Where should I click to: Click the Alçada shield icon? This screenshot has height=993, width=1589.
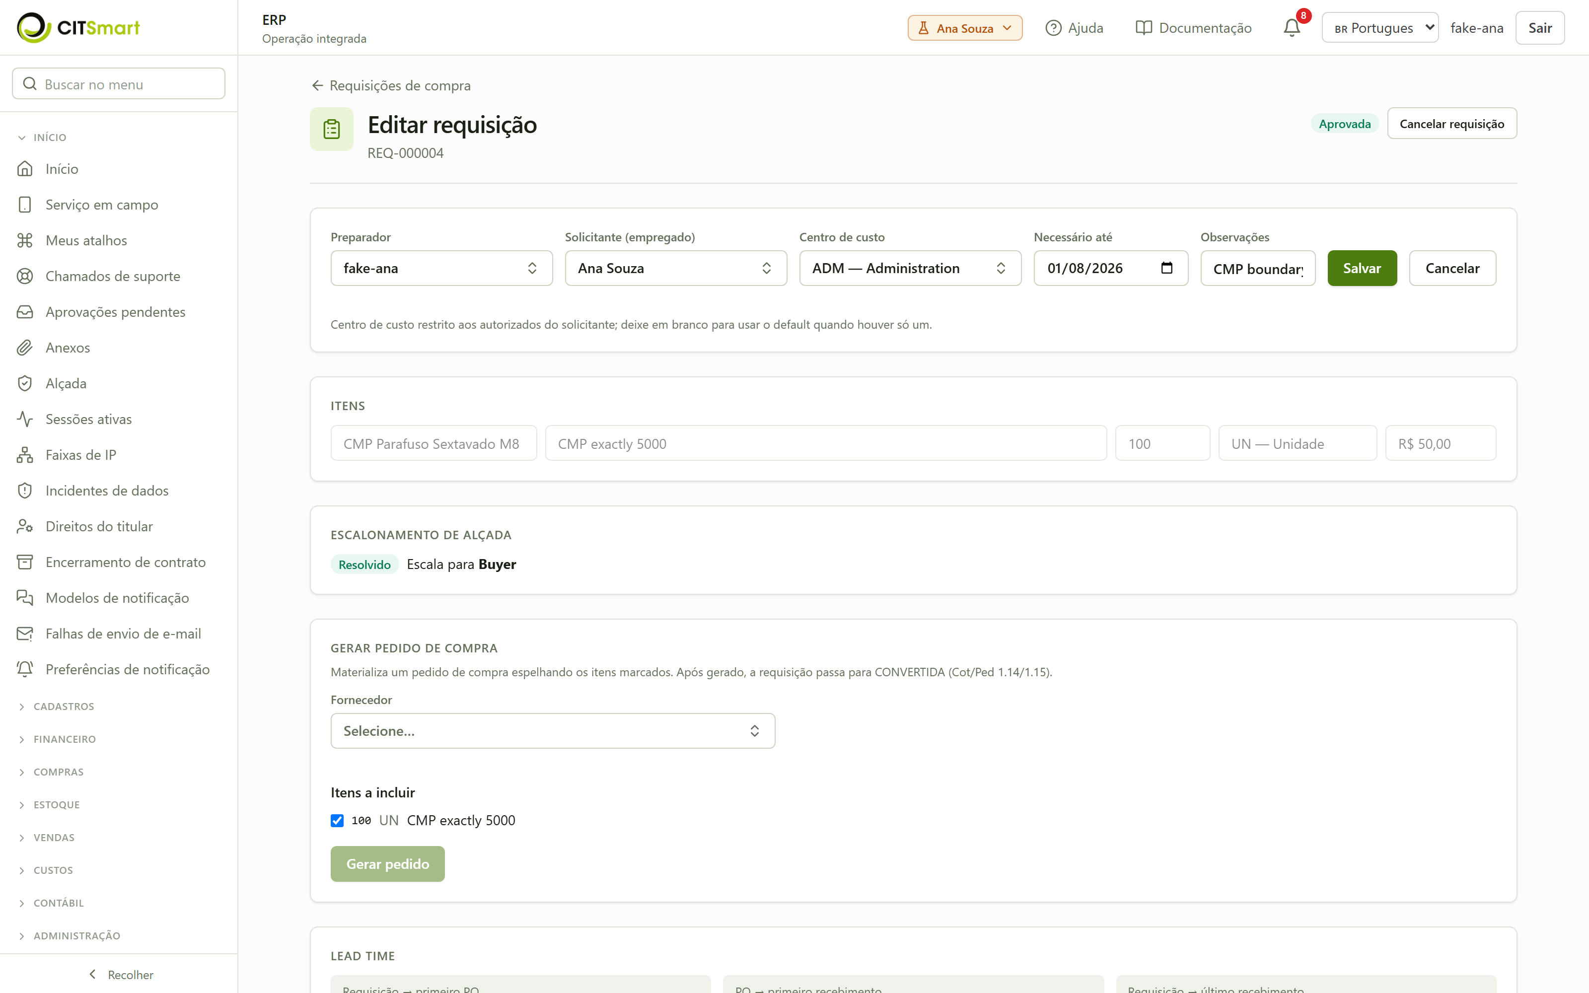coord(25,383)
